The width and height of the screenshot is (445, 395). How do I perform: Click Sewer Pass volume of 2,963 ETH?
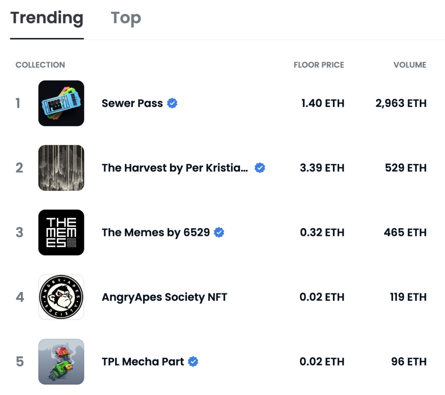401,103
